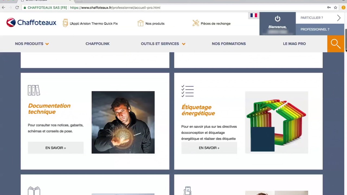Click the Pièces de rechange tools icon

[196, 23]
